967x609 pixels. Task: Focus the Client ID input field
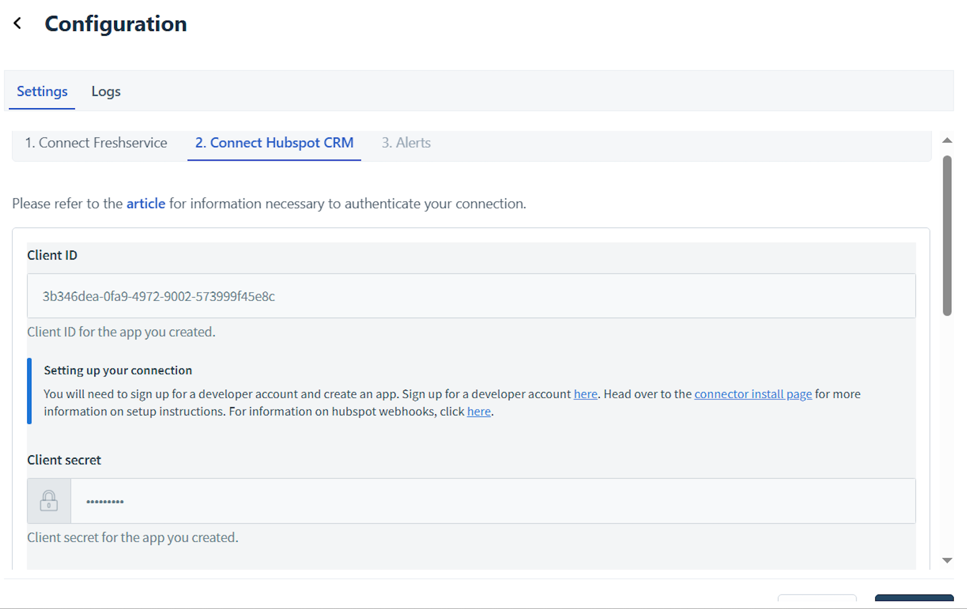point(471,296)
